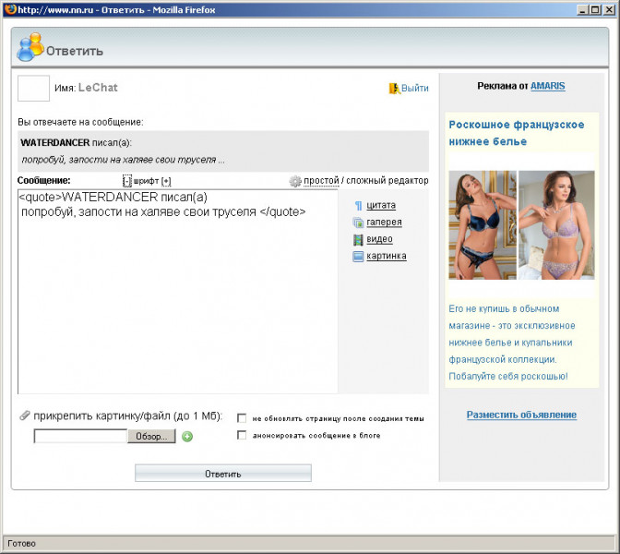Click the gear icon beside простой редактор
Viewport: 620px width, 554px height.
pos(295,181)
